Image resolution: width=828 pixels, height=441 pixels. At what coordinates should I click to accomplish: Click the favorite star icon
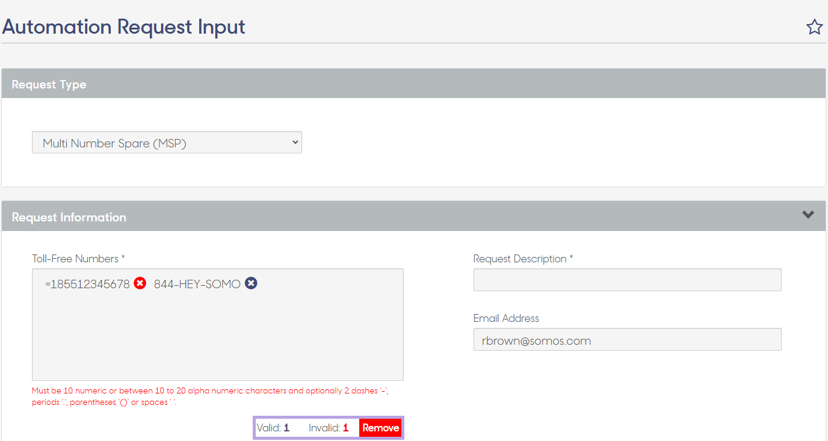click(x=814, y=27)
